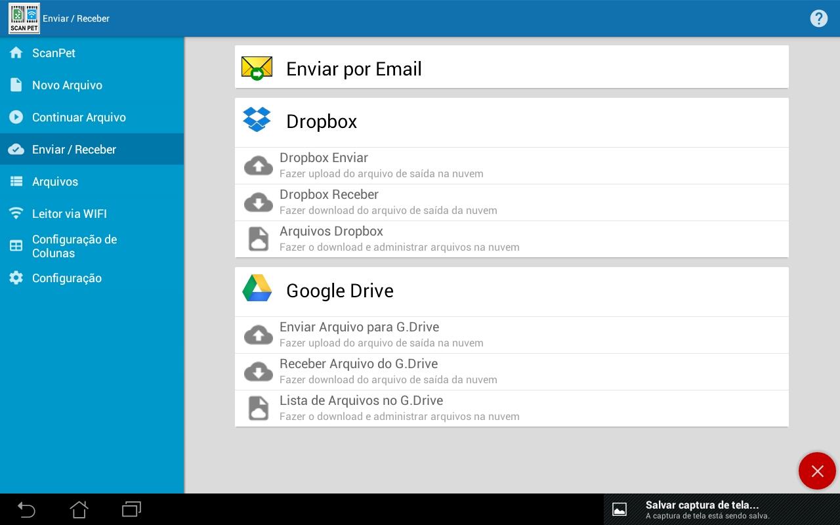Click the cloud upload icon for Dropbox Enviar
840x525 pixels.
(259, 165)
